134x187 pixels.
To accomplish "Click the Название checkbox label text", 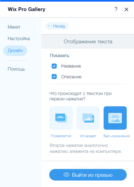I will point(71,66).
